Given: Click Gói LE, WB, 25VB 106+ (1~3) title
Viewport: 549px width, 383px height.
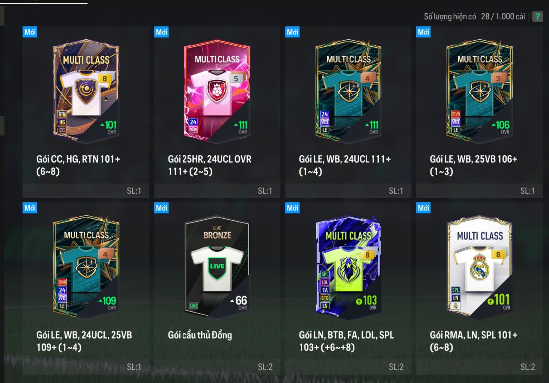Looking at the screenshot, I should pyautogui.click(x=473, y=165).
